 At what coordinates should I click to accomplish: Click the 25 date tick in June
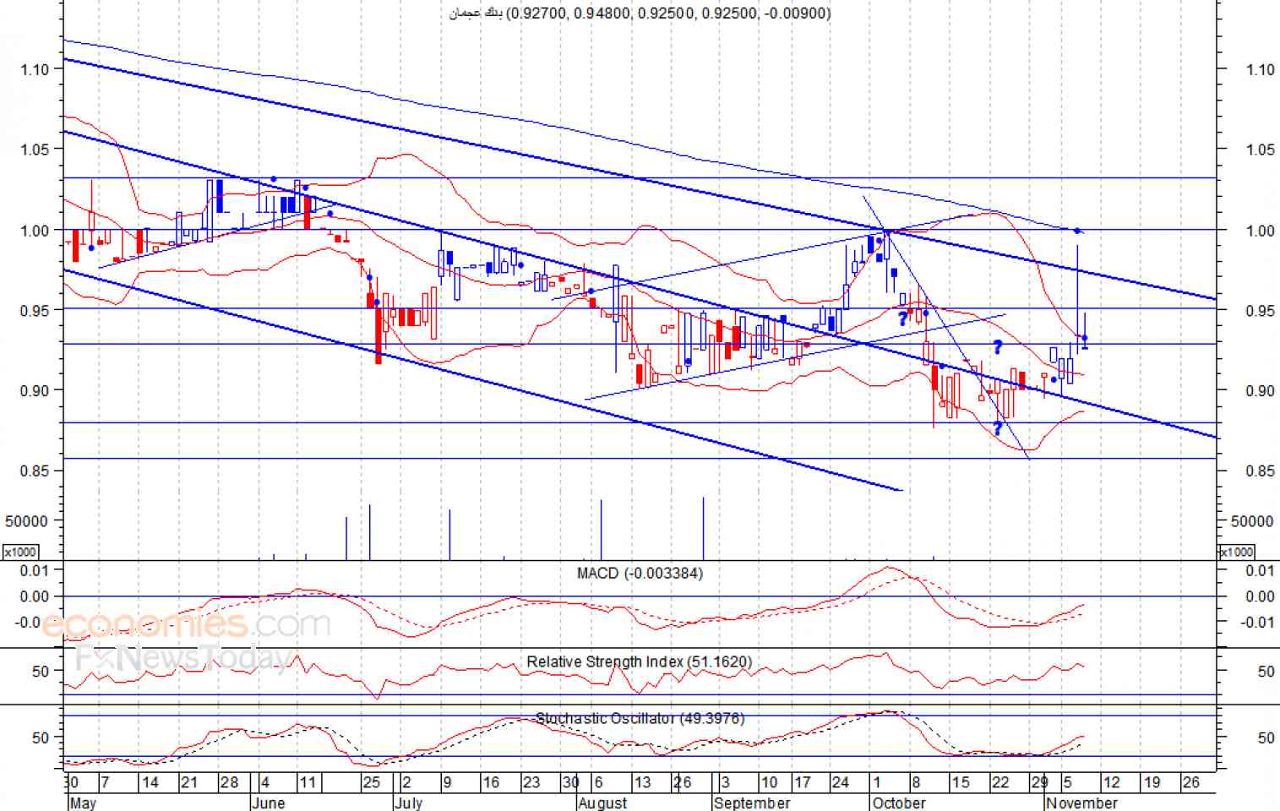(372, 782)
